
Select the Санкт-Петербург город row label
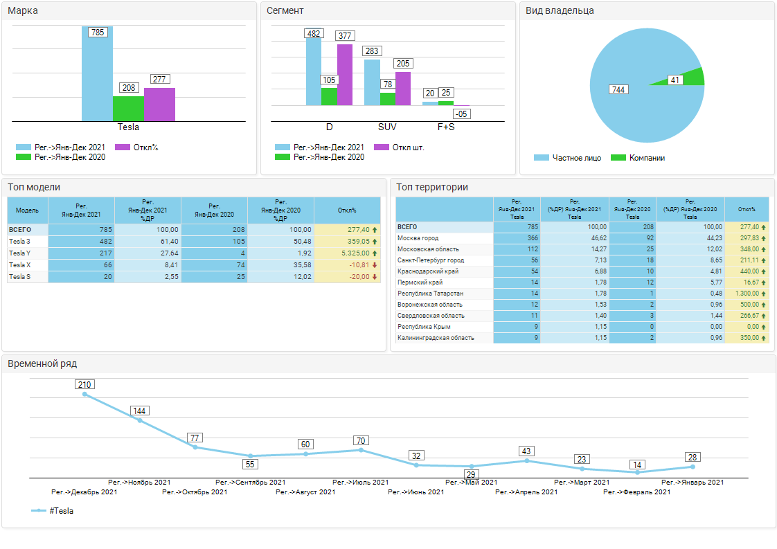(x=430, y=260)
